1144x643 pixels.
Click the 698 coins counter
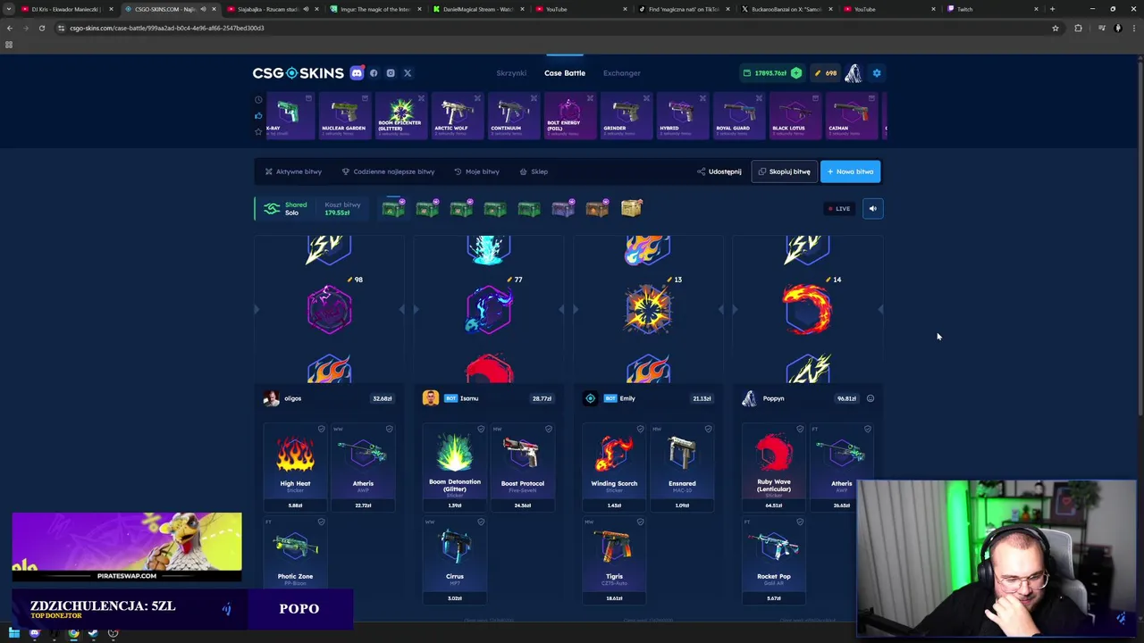[x=826, y=73]
